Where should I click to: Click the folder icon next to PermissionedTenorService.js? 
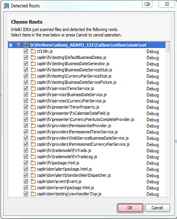(x=33, y=132)
